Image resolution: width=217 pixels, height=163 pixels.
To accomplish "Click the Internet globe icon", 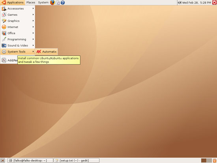I will (x=4, y=27).
